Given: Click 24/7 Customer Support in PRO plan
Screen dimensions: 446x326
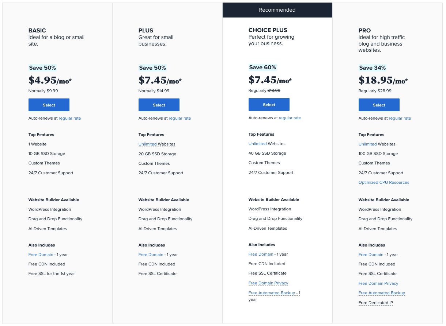Looking at the screenshot, I should click(x=381, y=173).
